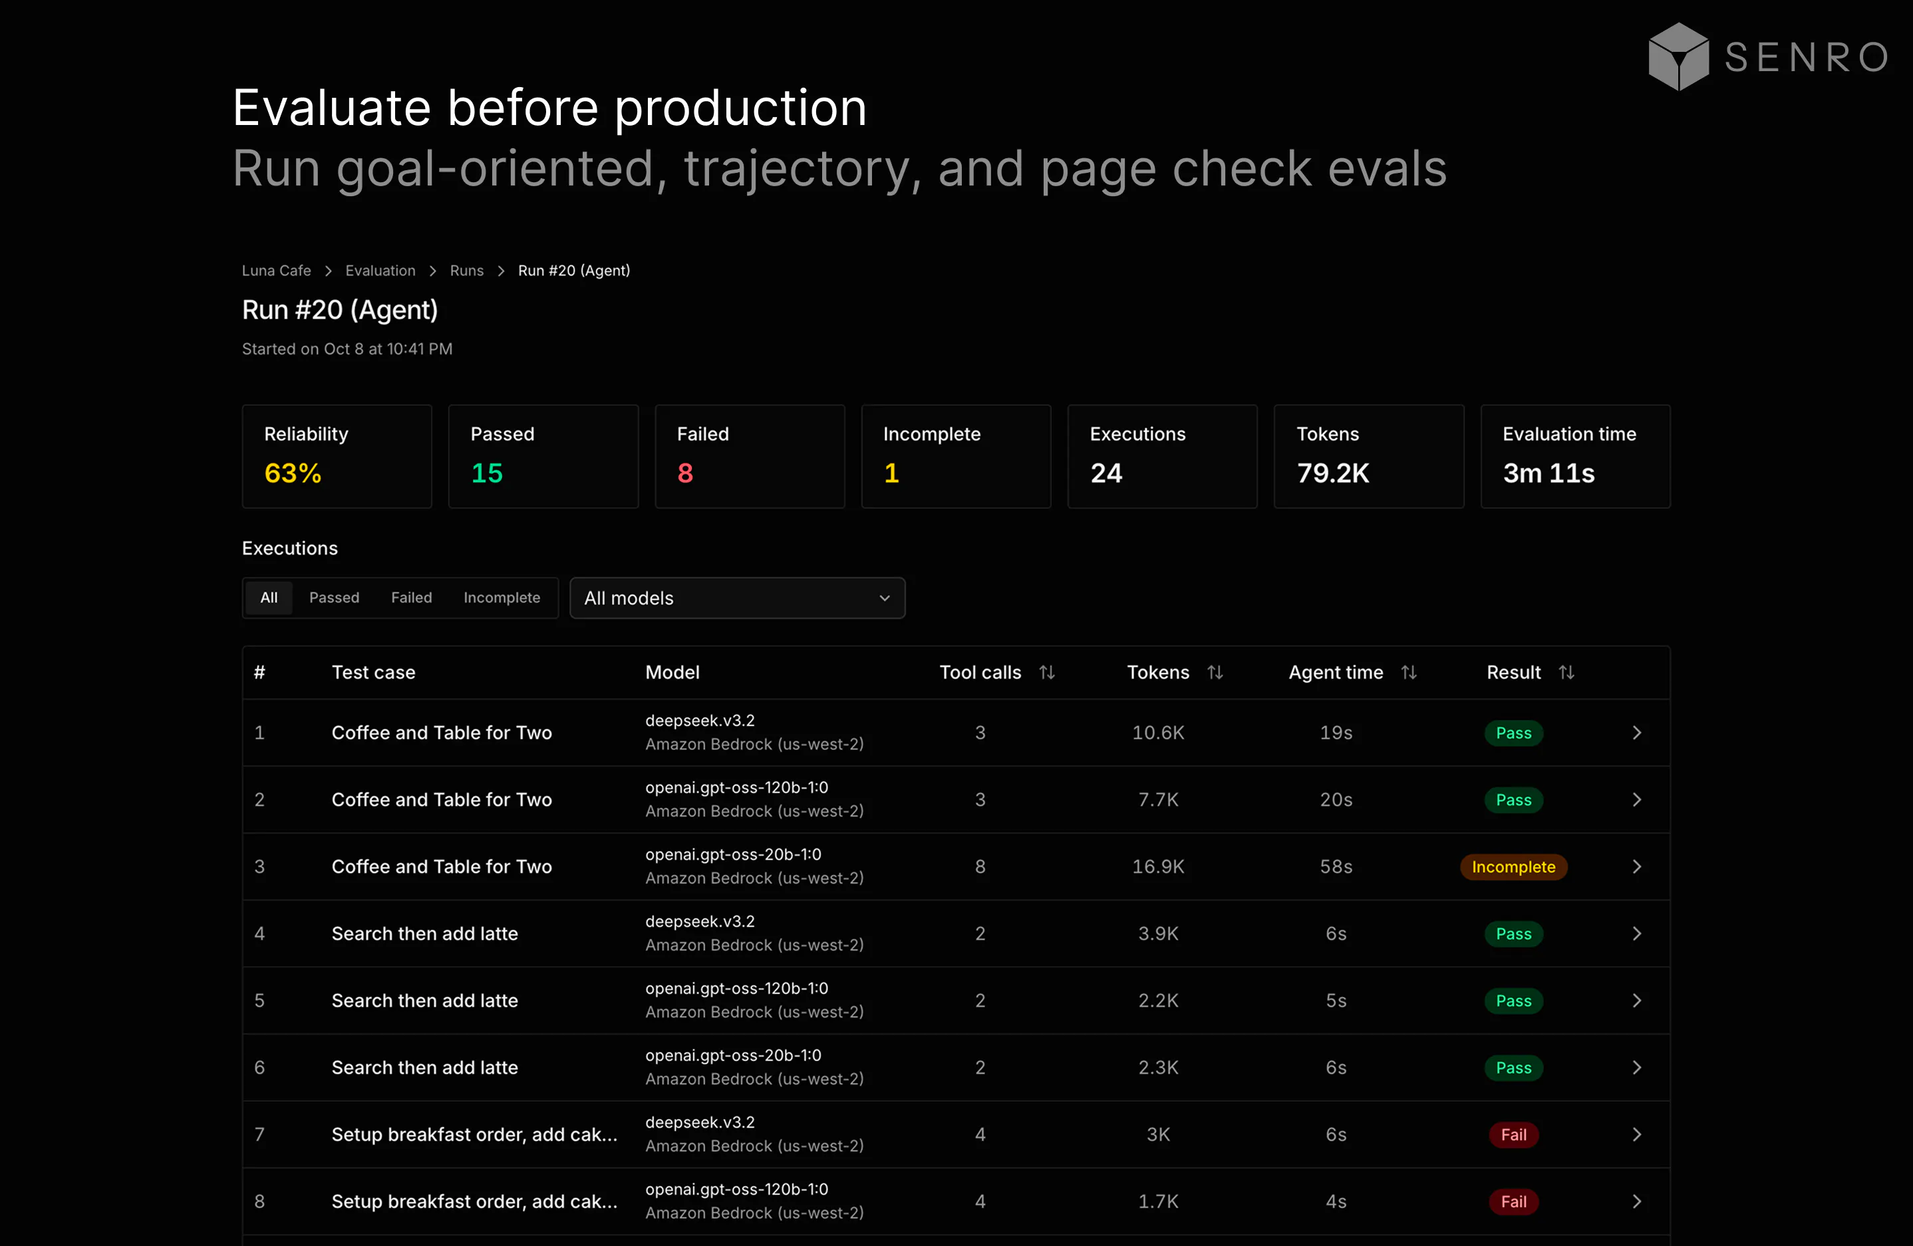1913x1246 pixels.
Task: Click the Tokens 79.2K stat card
Action: click(1369, 456)
